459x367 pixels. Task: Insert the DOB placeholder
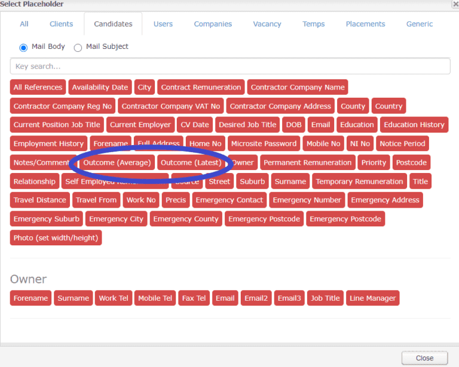293,125
